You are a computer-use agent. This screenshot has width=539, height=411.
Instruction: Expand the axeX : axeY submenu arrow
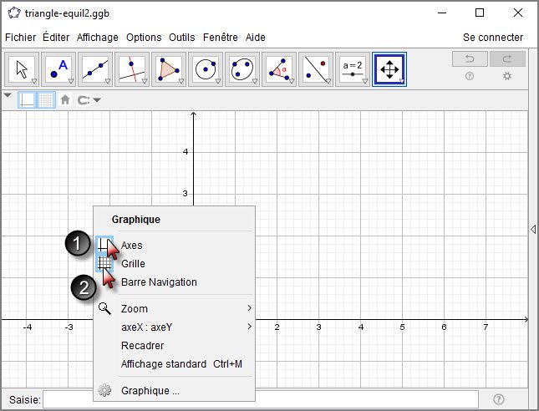[250, 326]
